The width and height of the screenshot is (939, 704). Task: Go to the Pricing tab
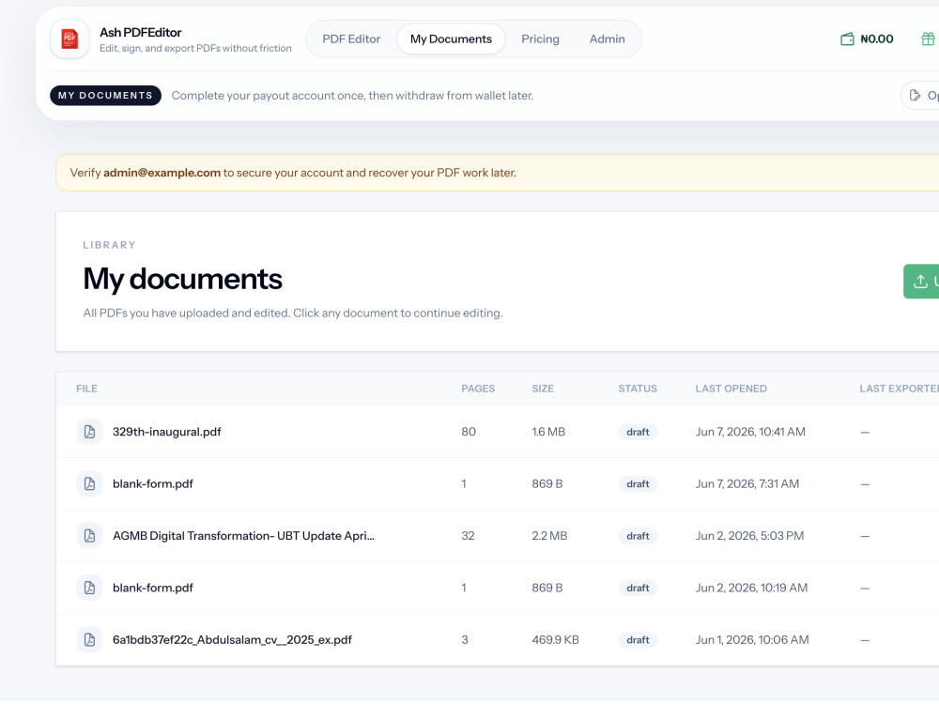(540, 38)
